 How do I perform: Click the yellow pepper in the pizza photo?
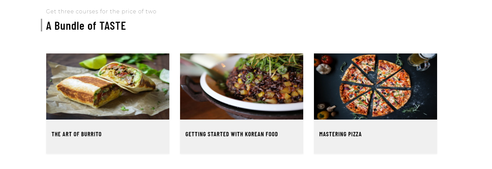pos(323,115)
